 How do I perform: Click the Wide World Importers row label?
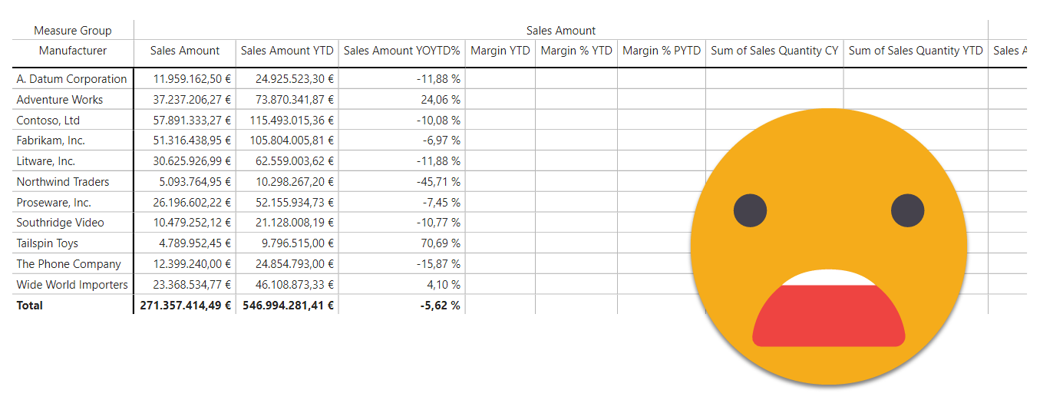point(72,285)
